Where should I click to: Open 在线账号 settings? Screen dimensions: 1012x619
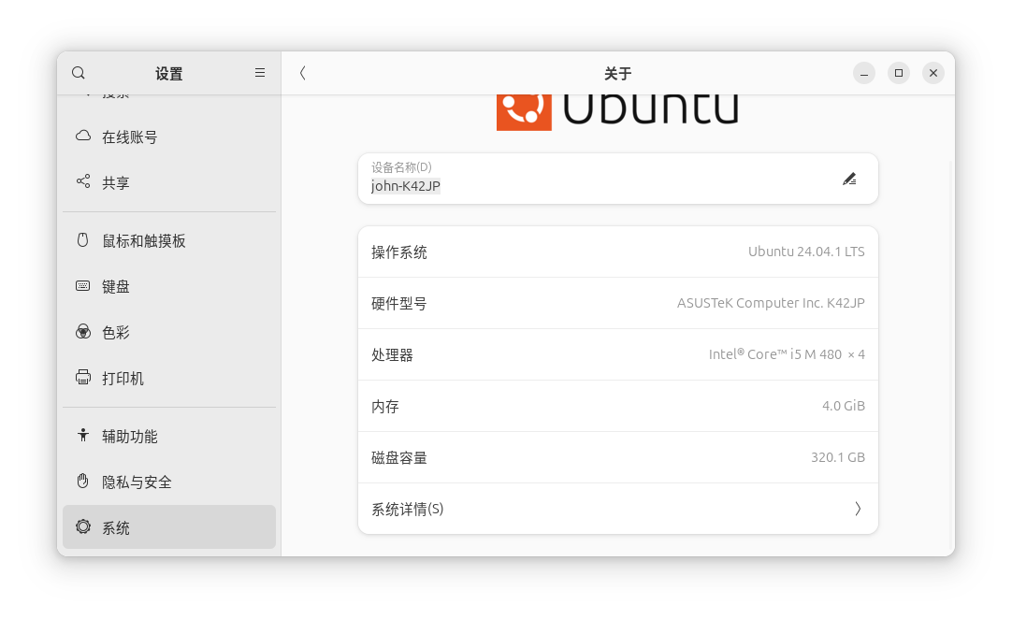[129, 137]
